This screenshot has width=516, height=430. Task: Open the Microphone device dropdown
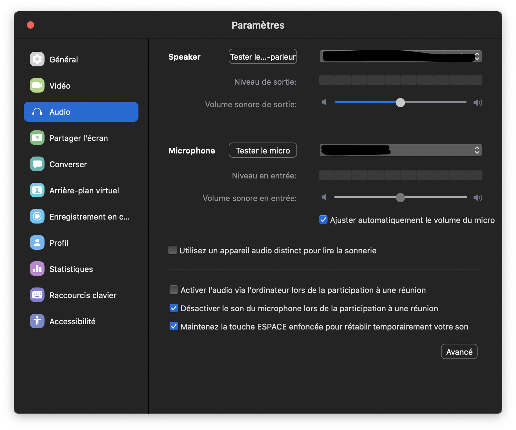point(401,150)
